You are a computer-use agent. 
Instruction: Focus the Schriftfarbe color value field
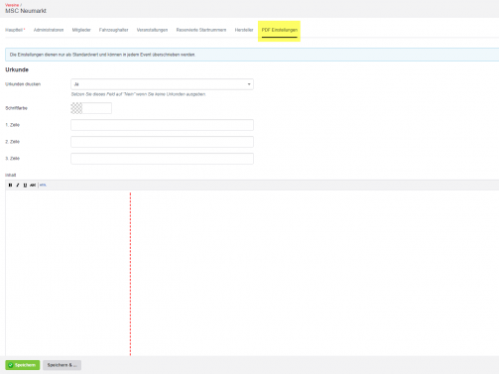pos(97,108)
